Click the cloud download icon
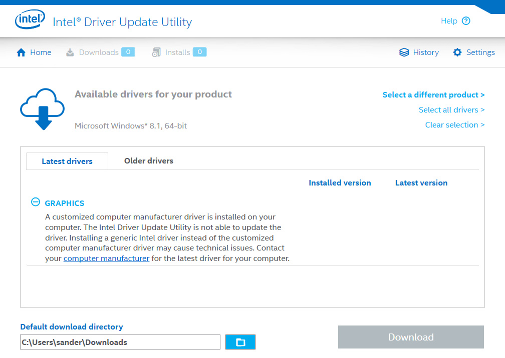The image size is (505, 358). coord(43,109)
